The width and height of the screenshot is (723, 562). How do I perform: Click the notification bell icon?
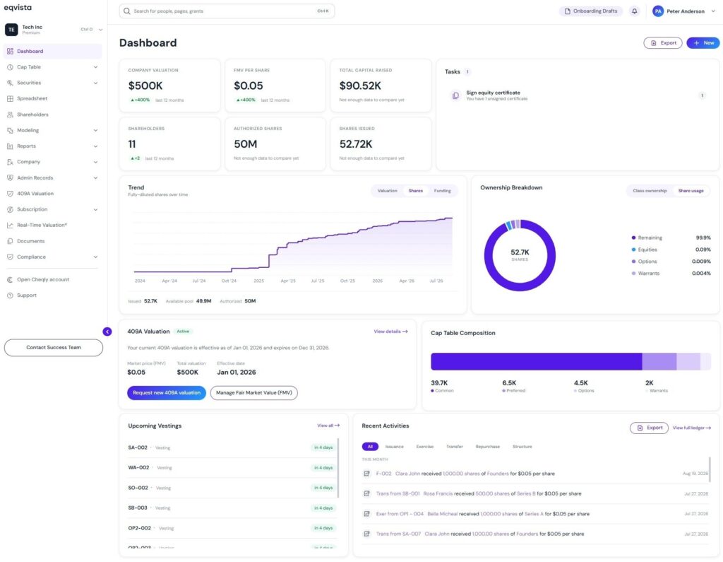coord(635,11)
